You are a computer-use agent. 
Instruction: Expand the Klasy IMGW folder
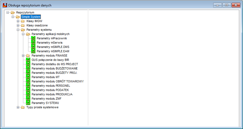point(18,21)
